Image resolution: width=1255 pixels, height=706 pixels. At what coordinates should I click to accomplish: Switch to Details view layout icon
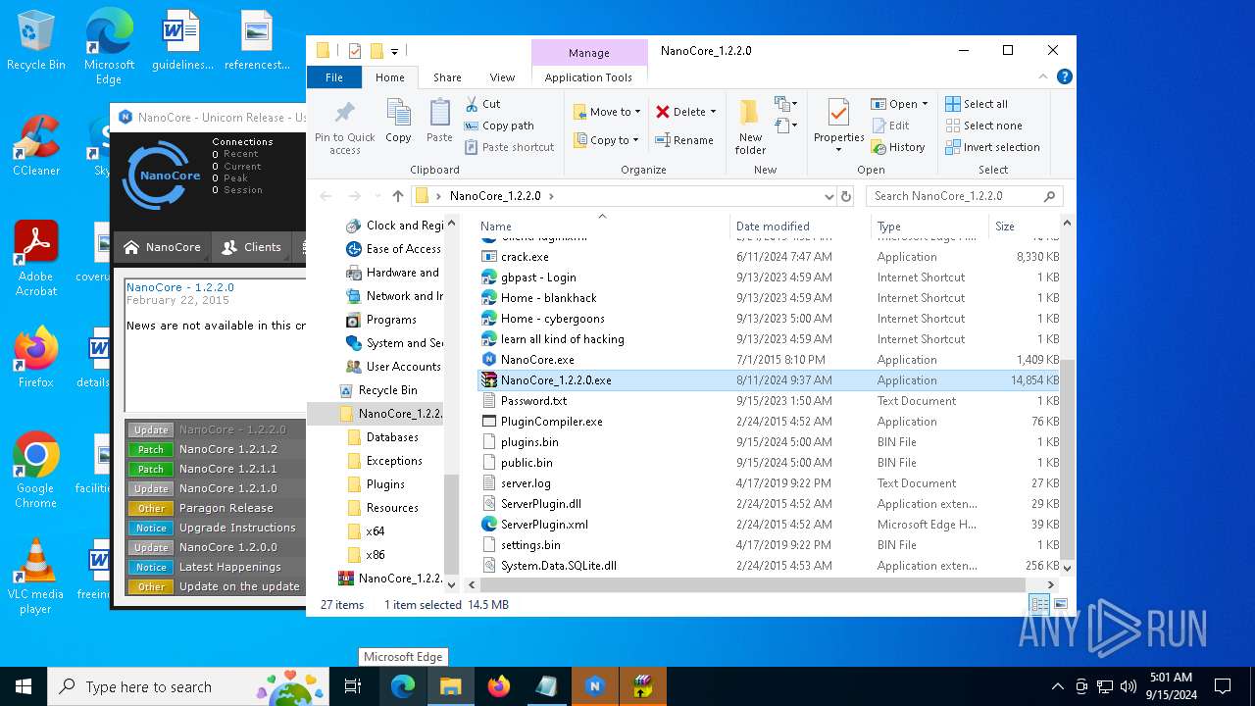1039,605
